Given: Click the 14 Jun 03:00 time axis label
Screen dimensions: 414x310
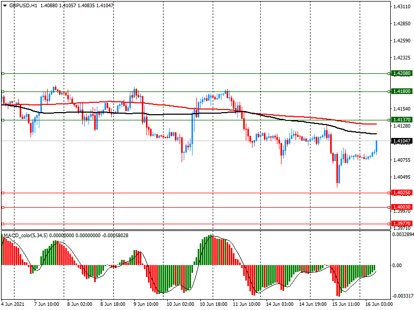Looking at the screenshot, I should (279, 304).
